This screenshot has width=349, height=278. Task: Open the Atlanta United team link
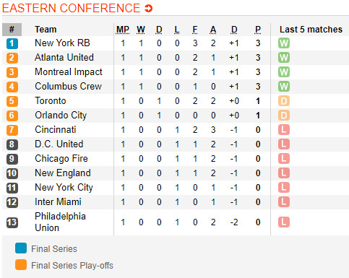[x=64, y=58]
